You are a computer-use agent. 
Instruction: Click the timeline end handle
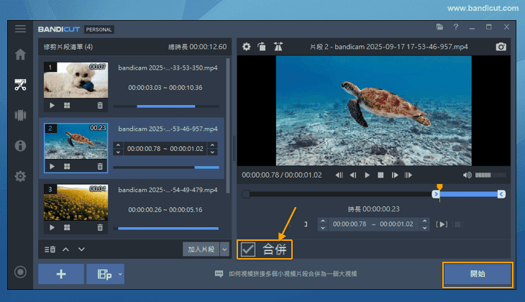pos(501,194)
